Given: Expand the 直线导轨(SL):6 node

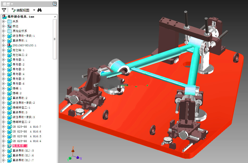Looking at the screenshot, I should (x=3, y=155).
